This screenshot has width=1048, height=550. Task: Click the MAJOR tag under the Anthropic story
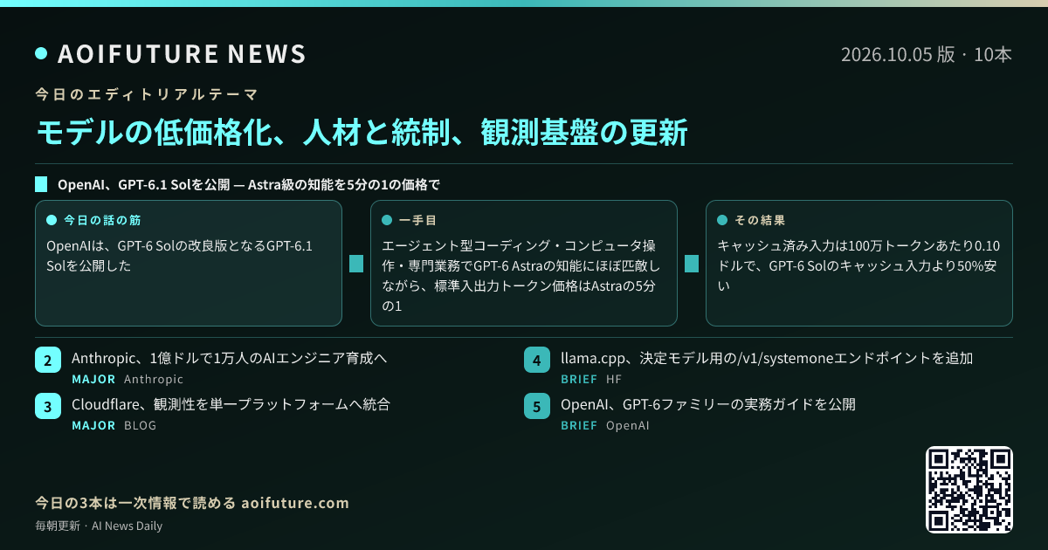coord(93,380)
